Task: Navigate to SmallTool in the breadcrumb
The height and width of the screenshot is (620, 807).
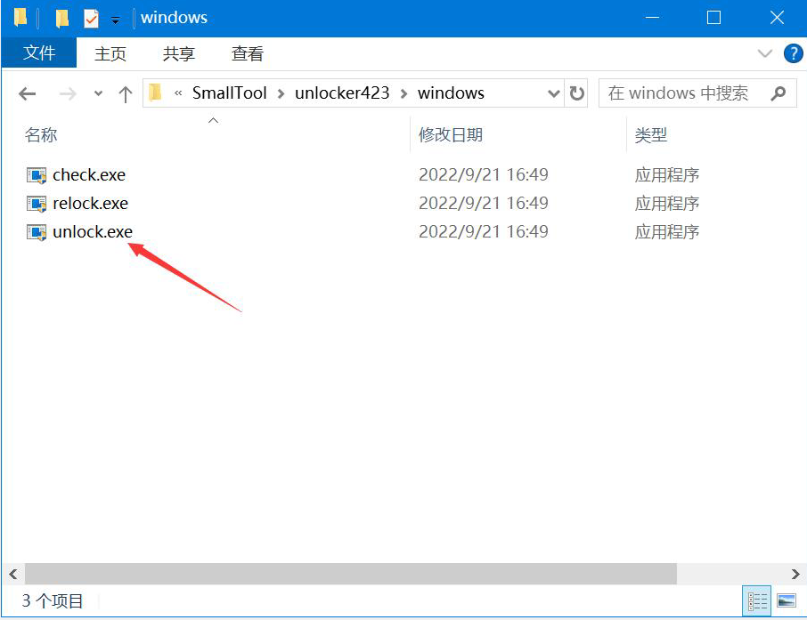Action: coord(229,93)
